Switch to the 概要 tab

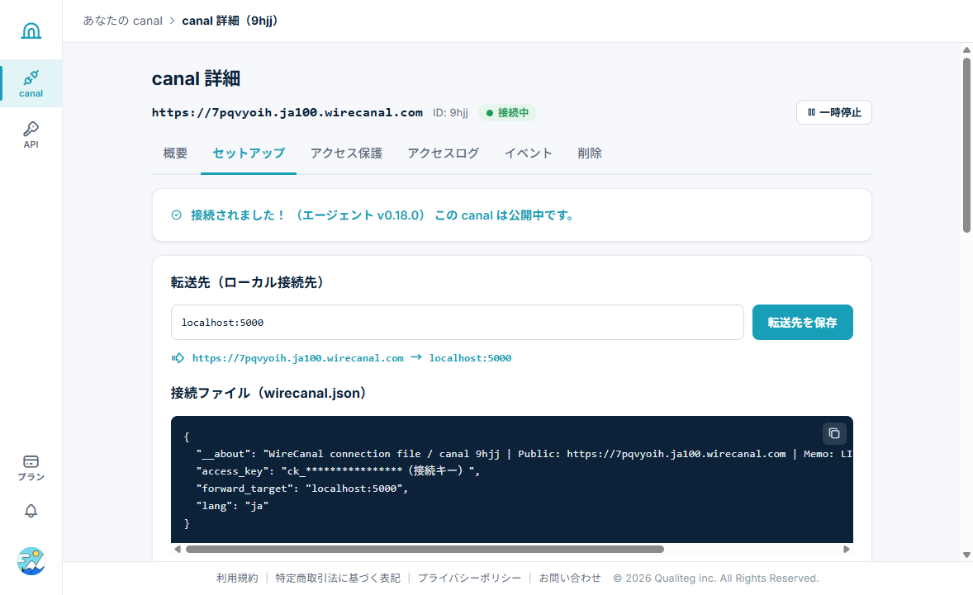click(x=175, y=153)
